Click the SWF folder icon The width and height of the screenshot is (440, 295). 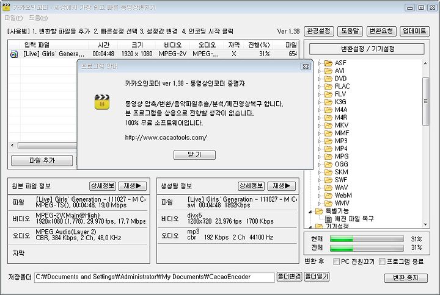[x=328, y=180]
